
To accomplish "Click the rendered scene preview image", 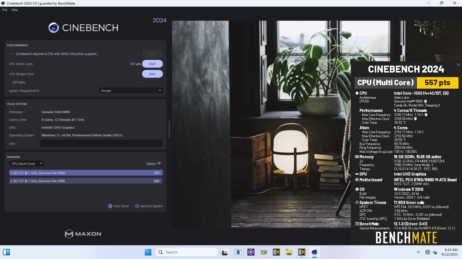I will tap(261, 124).
